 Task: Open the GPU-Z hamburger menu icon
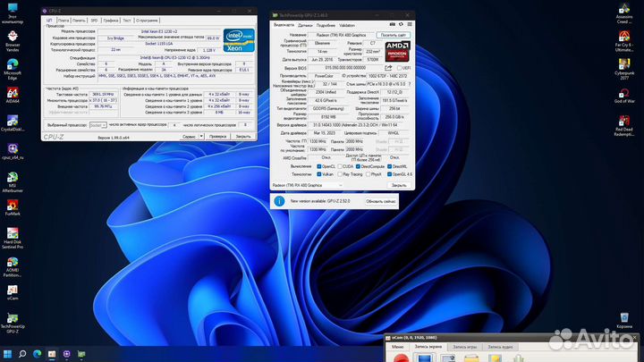(x=410, y=25)
